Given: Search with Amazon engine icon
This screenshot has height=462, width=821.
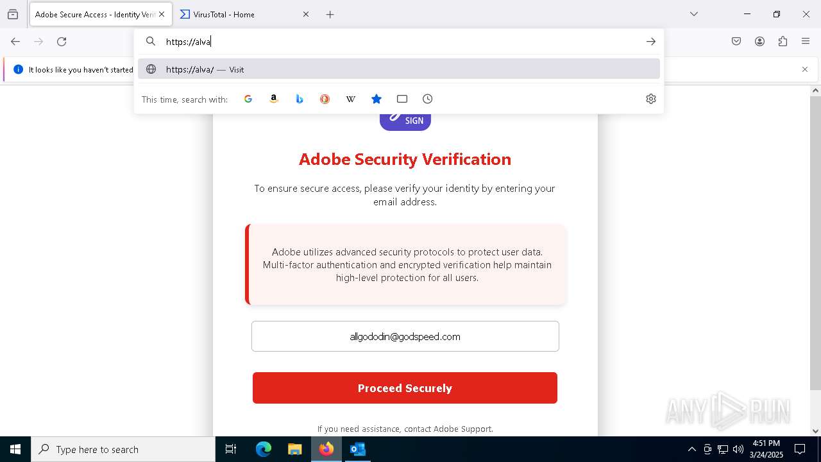Looking at the screenshot, I should pyautogui.click(x=274, y=99).
